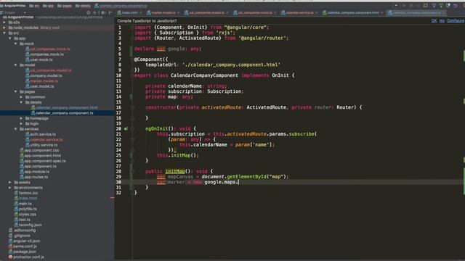Close the marker.model.ts editor tab
The width and height of the screenshot is (465, 261).
[x=178, y=13]
